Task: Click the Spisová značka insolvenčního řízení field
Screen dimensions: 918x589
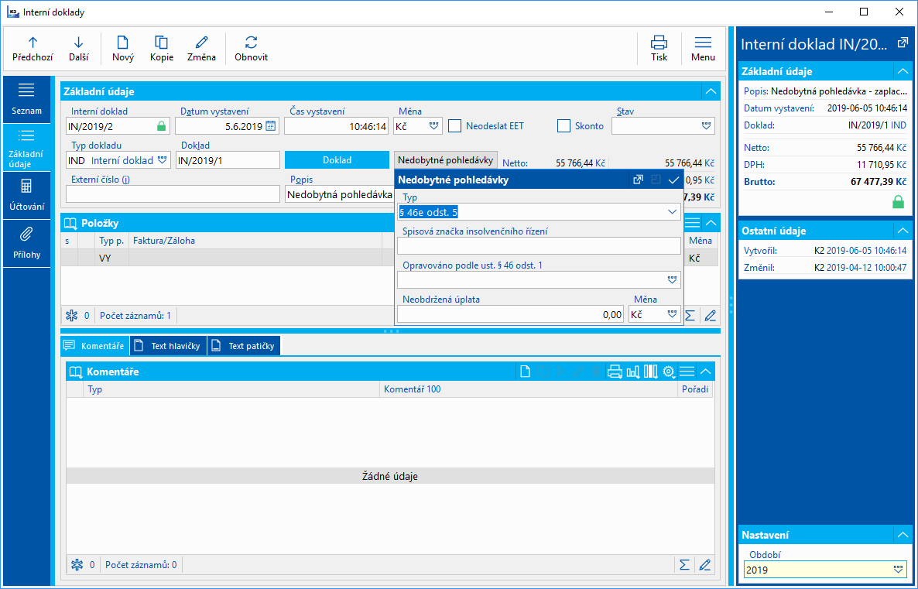Action: tap(539, 246)
